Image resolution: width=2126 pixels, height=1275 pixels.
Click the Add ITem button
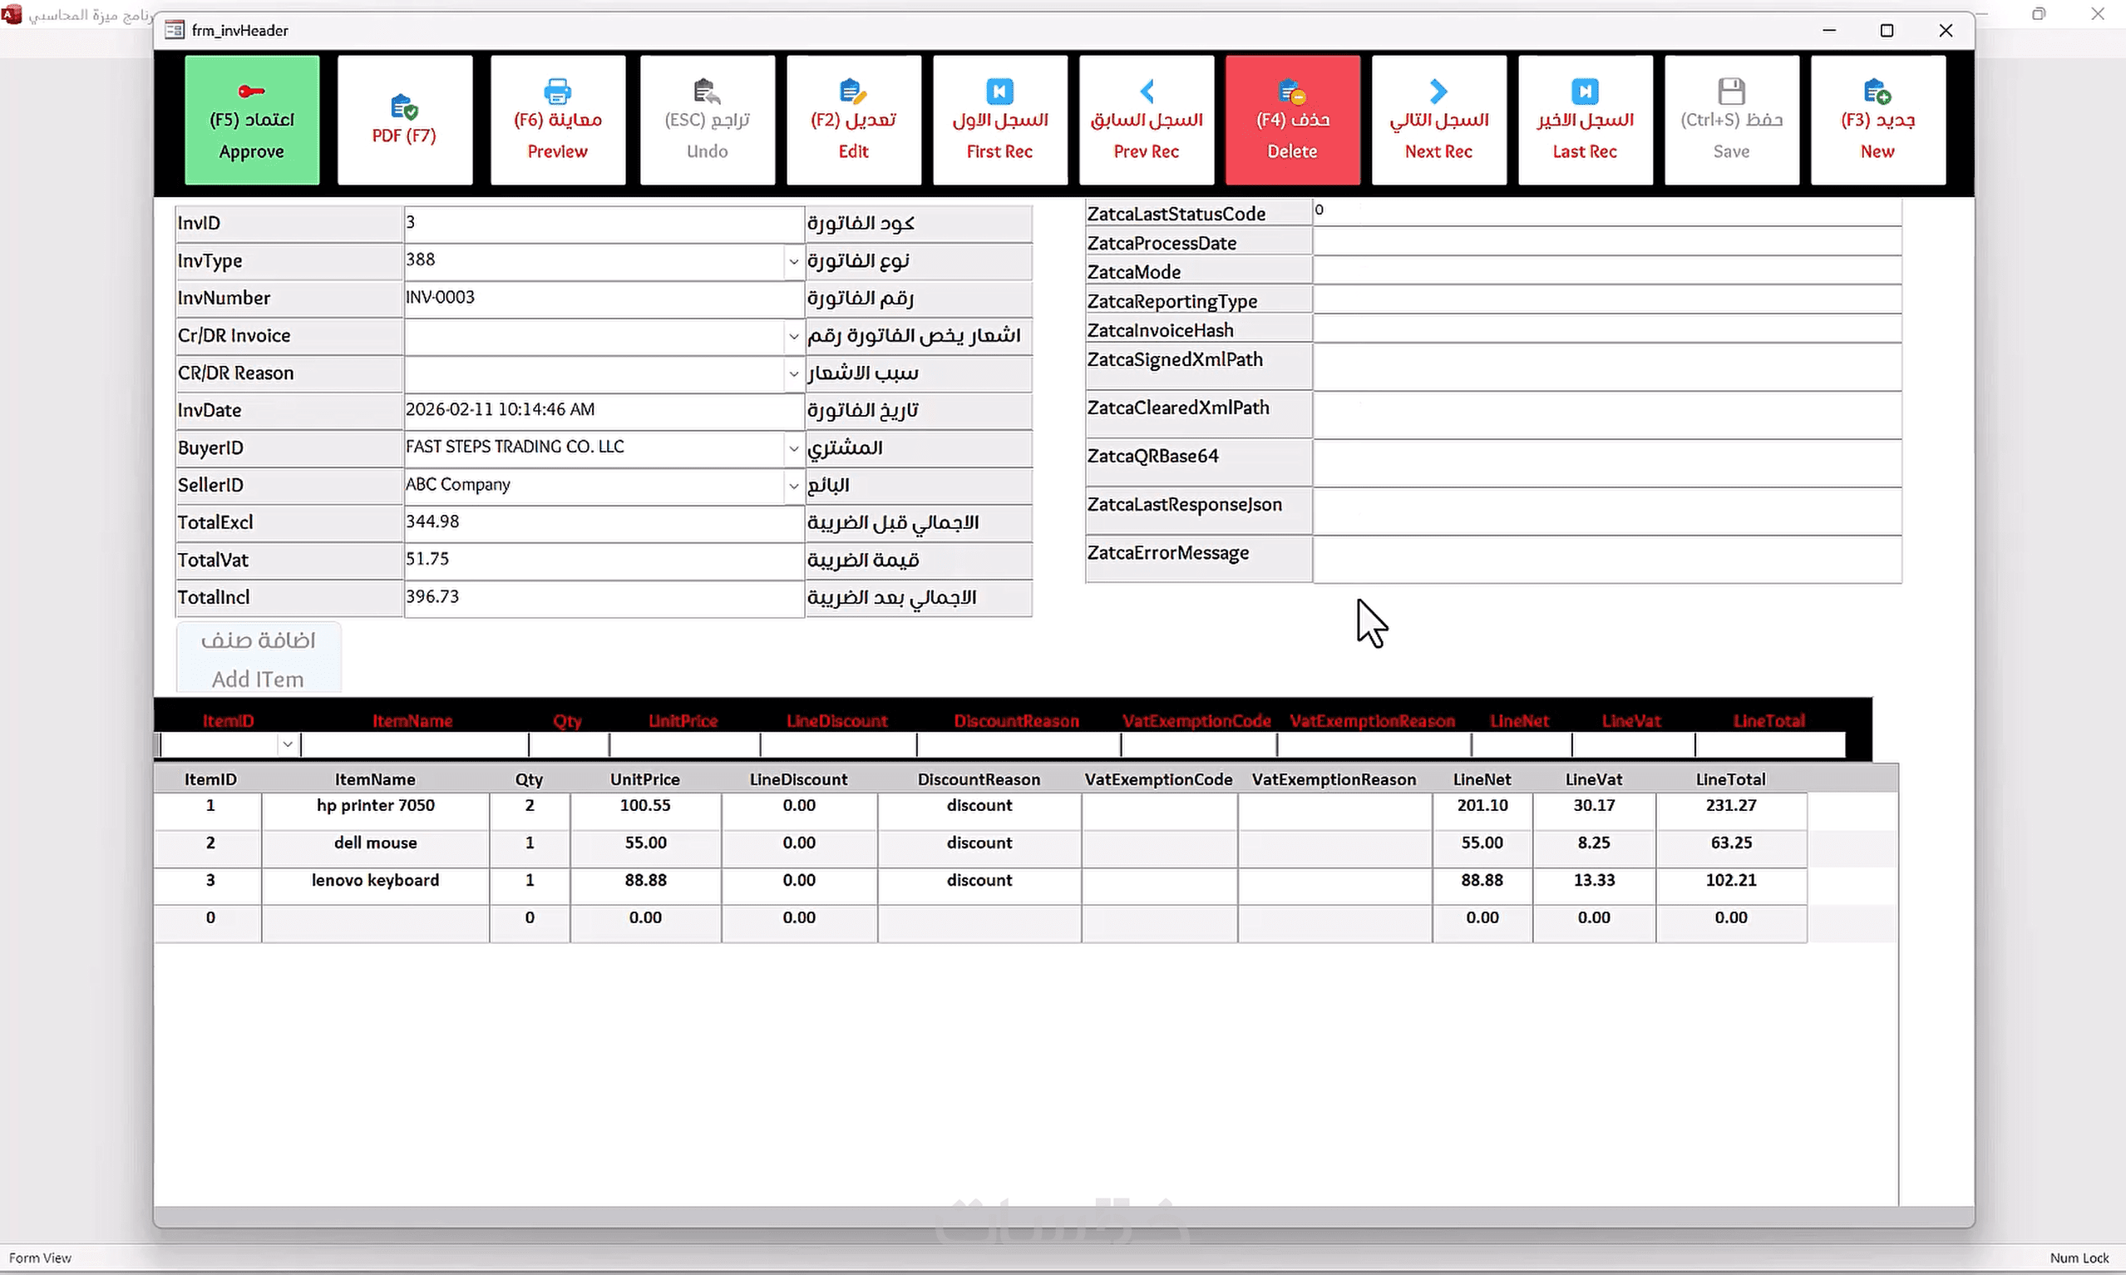point(259,658)
